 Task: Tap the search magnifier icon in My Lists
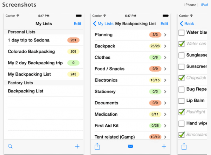[10, 146]
